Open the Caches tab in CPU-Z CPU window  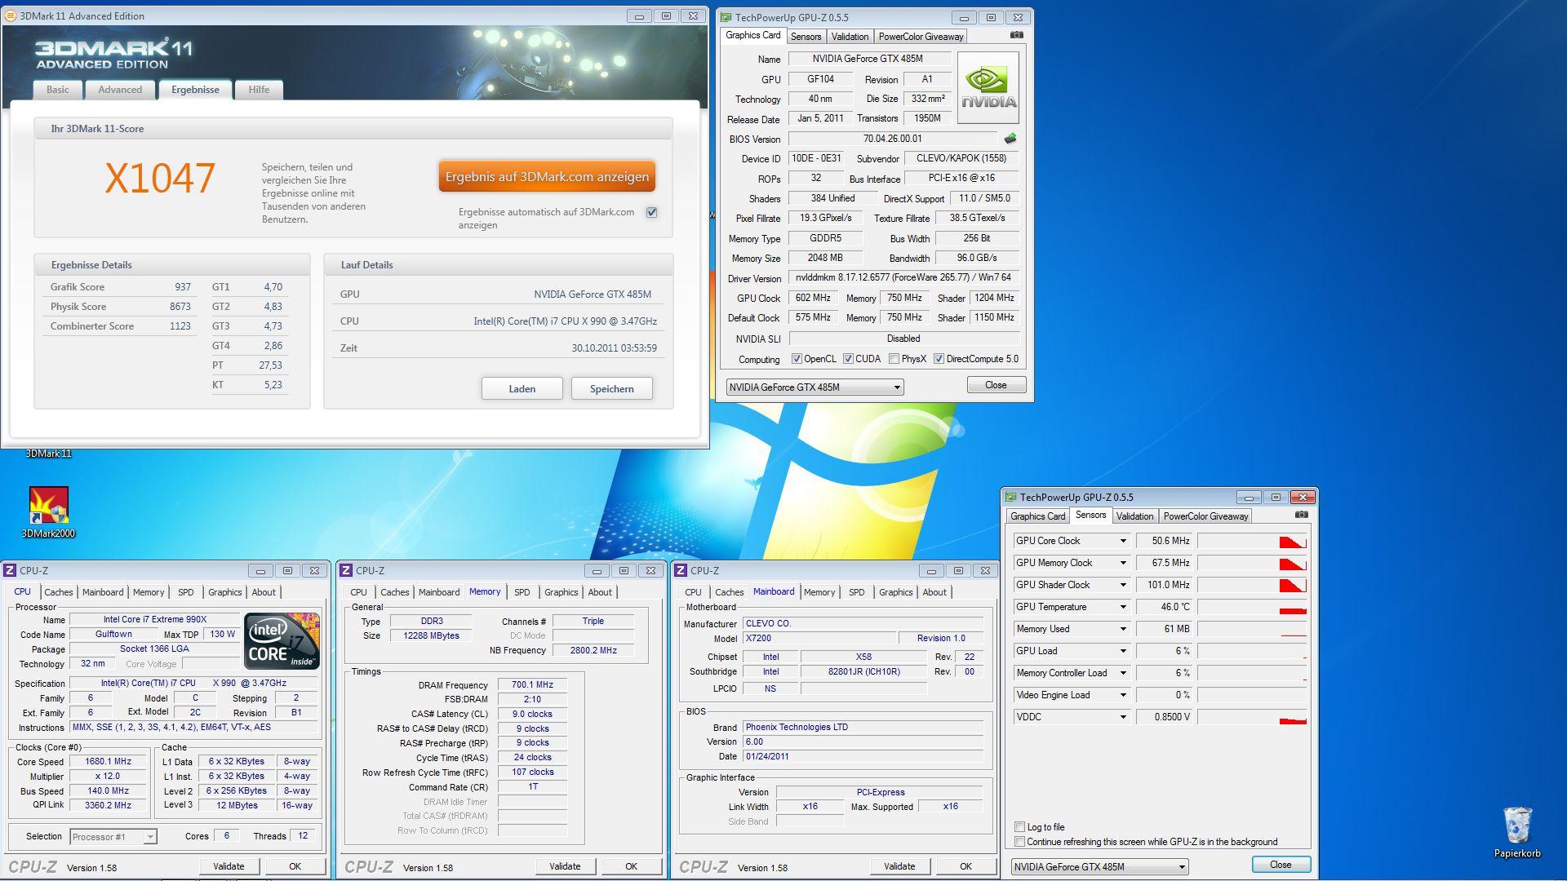click(x=58, y=592)
